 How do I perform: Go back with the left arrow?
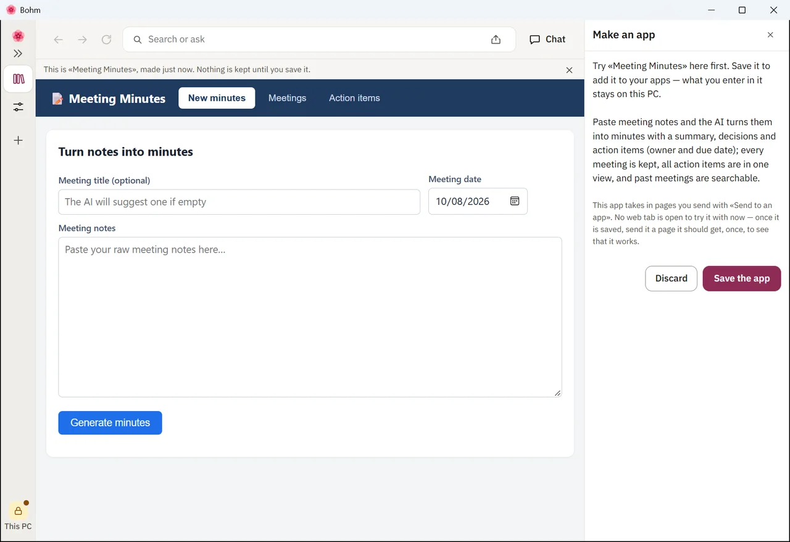pyautogui.click(x=59, y=40)
